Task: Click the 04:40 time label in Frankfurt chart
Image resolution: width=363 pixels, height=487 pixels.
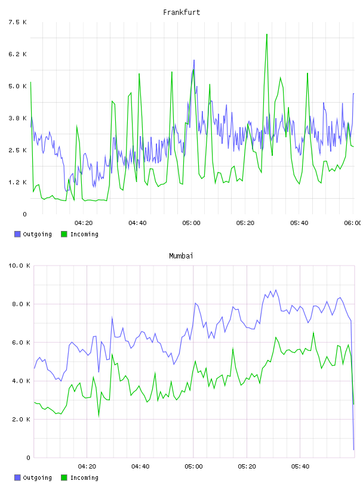Action: click(137, 223)
